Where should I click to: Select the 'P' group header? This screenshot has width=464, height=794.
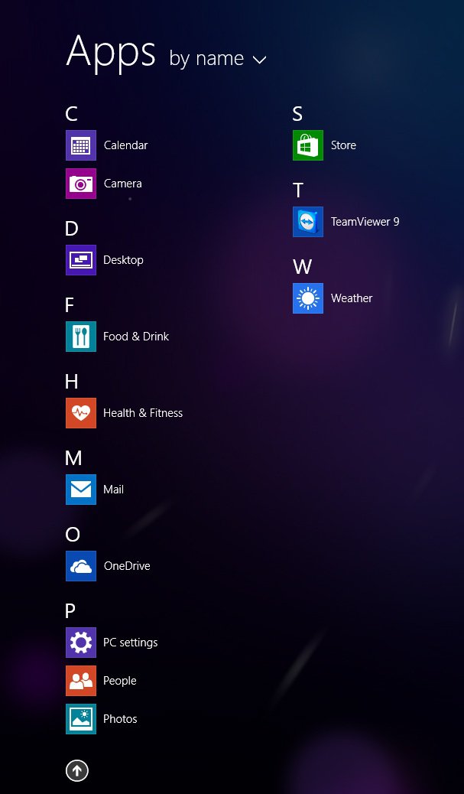[70, 611]
